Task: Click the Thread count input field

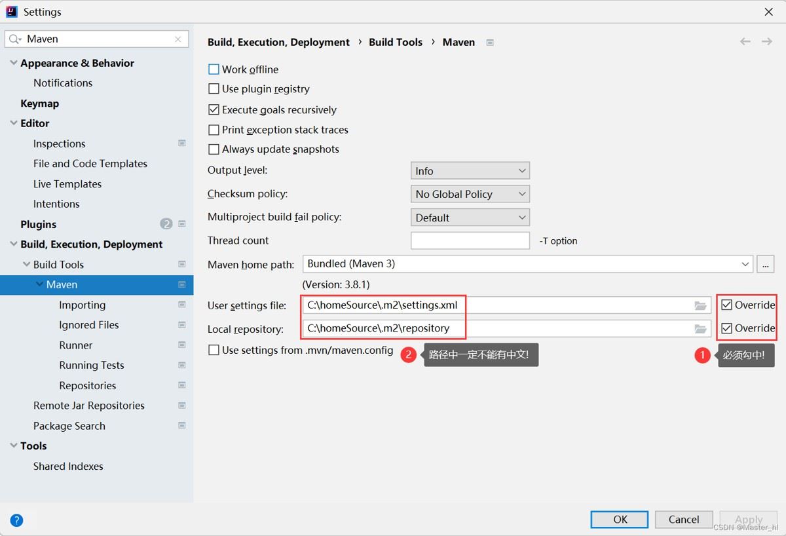Action: coord(470,240)
